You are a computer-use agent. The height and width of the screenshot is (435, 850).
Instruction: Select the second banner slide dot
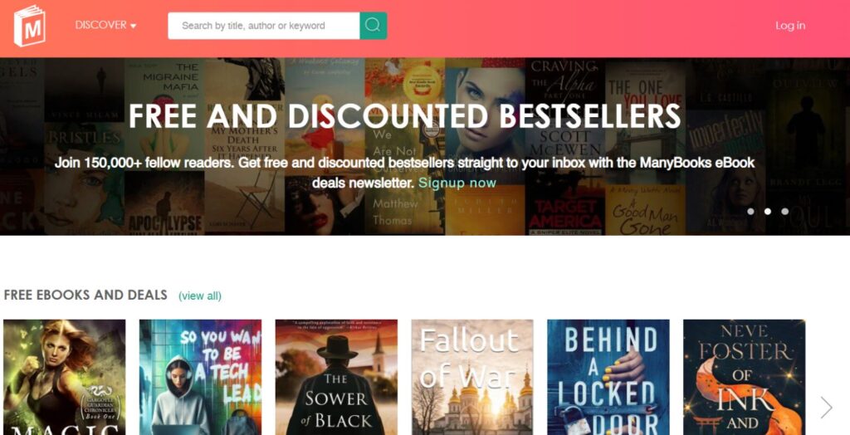[768, 212]
